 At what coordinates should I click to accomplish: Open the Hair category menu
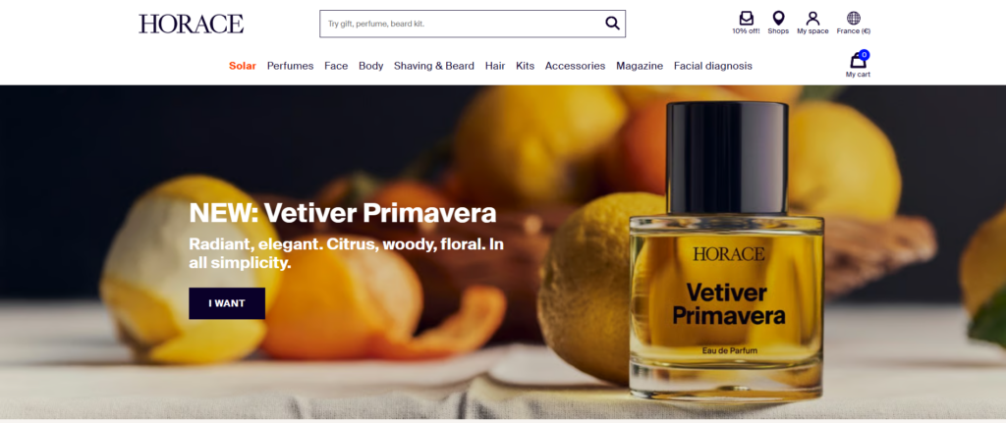495,66
